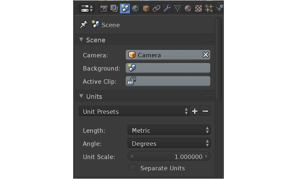Open the Material sphere icon
The image size is (297, 179).
pos(188,8)
